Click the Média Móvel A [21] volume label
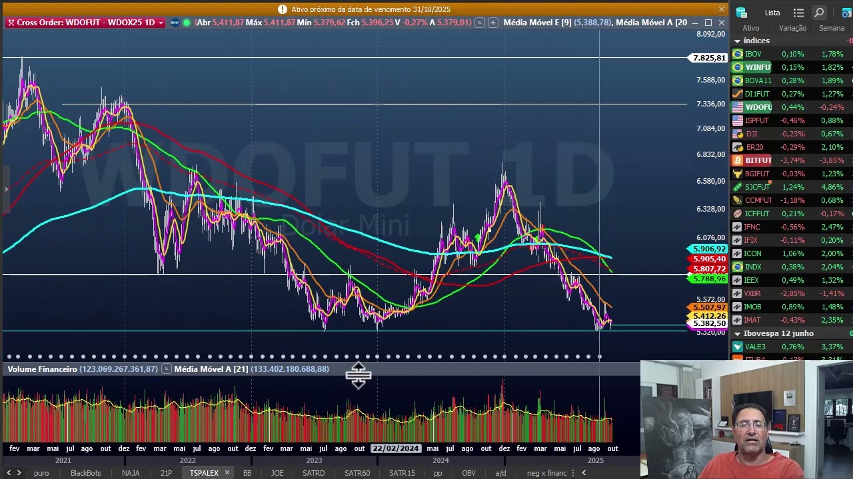853x479 pixels. (211, 369)
